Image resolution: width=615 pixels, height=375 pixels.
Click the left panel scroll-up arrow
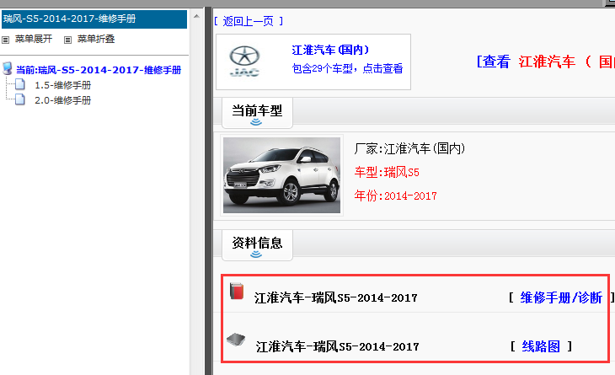[196, 17]
